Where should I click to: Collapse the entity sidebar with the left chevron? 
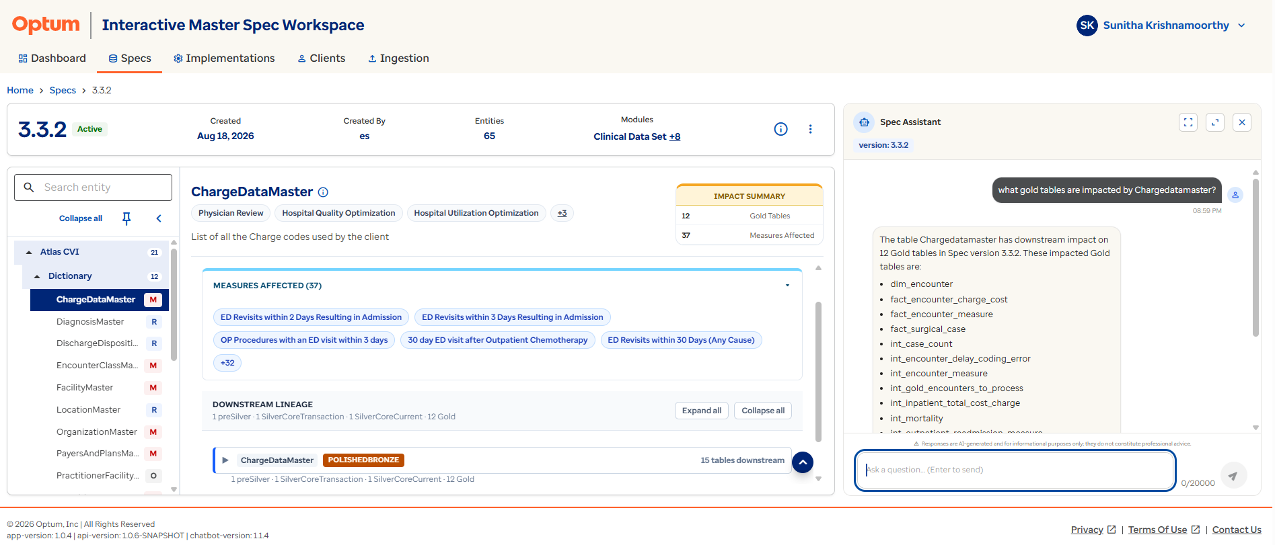pyautogui.click(x=159, y=218)
